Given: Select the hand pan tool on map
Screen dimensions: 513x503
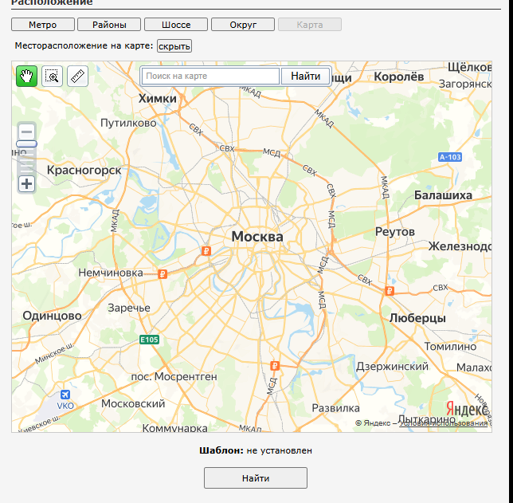Looking at the screenshot, I should [x=26, y=76].
